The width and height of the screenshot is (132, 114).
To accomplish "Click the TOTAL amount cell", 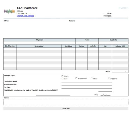I will tap(120, 71).
